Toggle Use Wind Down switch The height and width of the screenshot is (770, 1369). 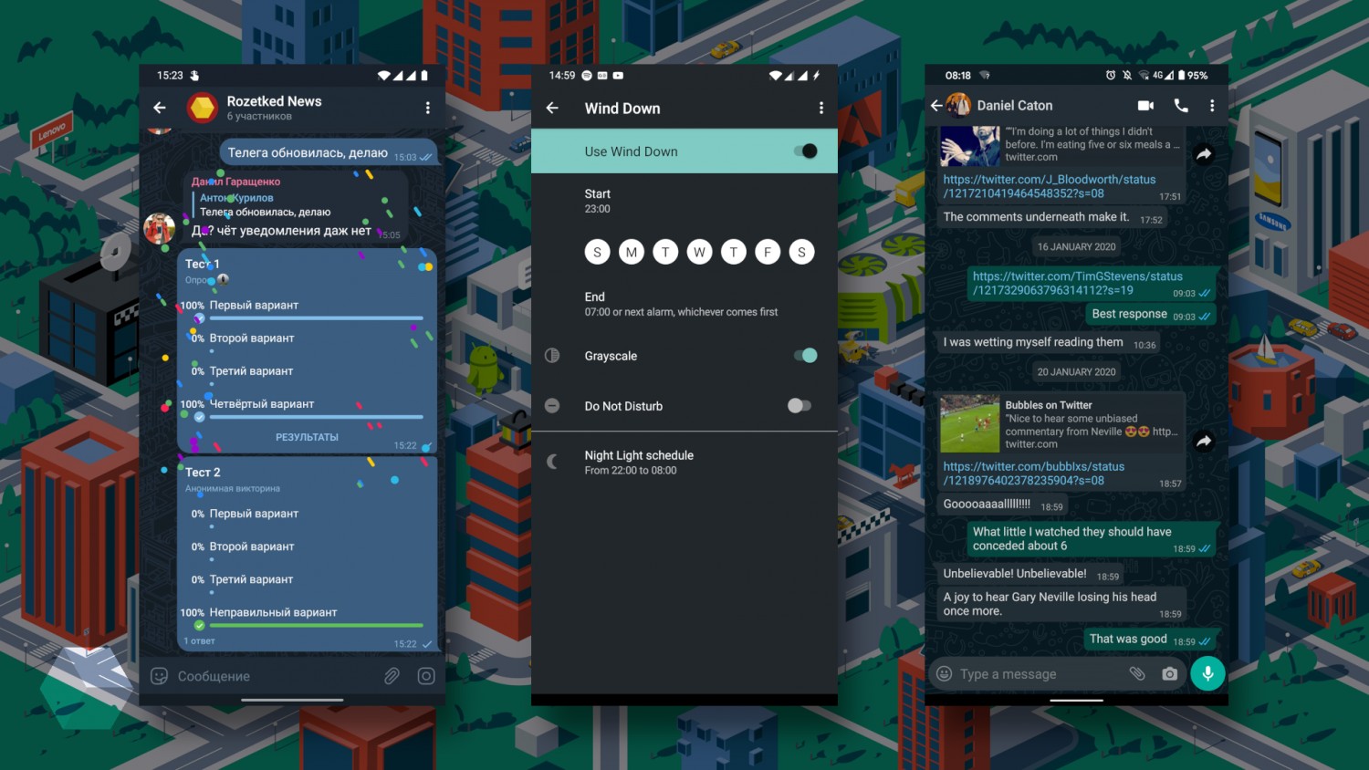805,151
